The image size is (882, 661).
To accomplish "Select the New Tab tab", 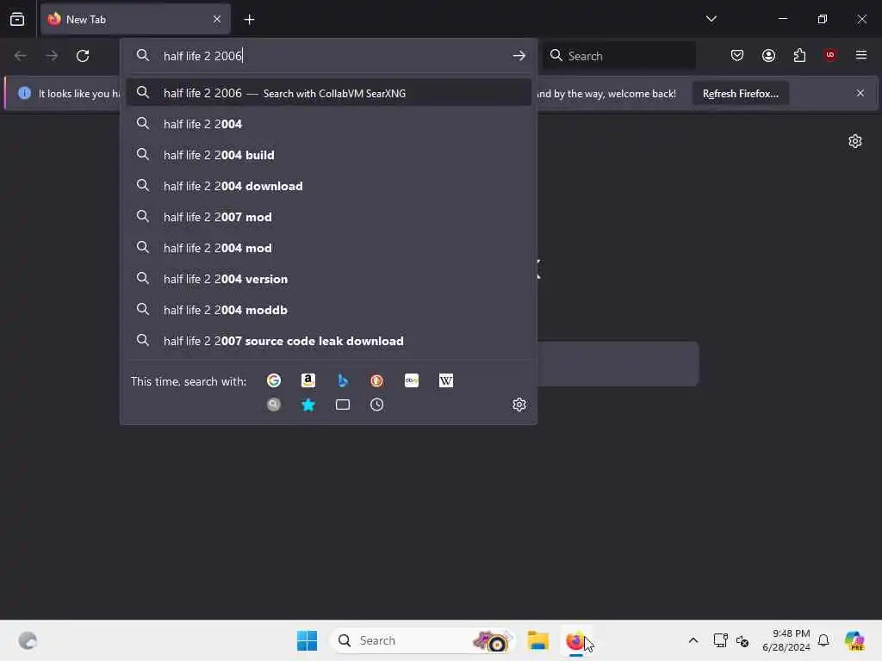I will (135, 19).
